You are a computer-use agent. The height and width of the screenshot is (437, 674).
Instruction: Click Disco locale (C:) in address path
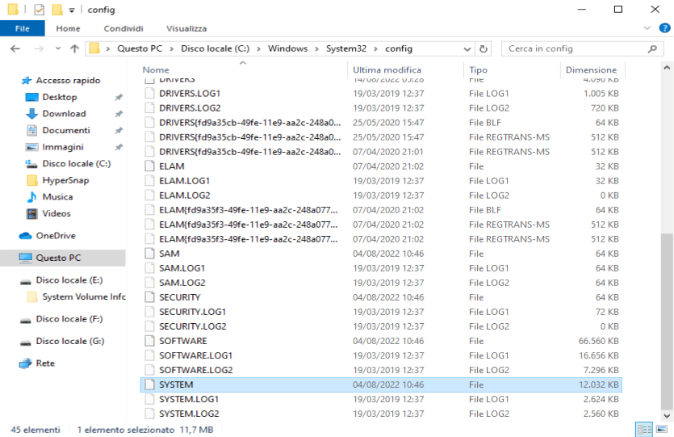215,48
